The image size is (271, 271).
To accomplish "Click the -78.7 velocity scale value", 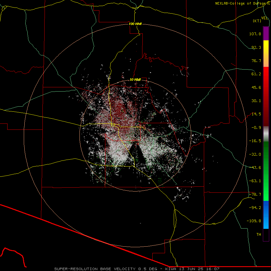I will pos(255,195).
